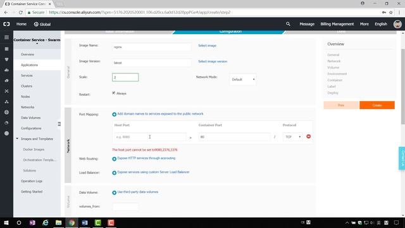Click the page vertical scrollbar
405x228 pixels.
pos(403,87)
